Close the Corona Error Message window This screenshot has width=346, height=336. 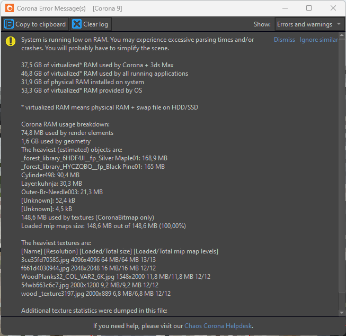coord(333,8)
